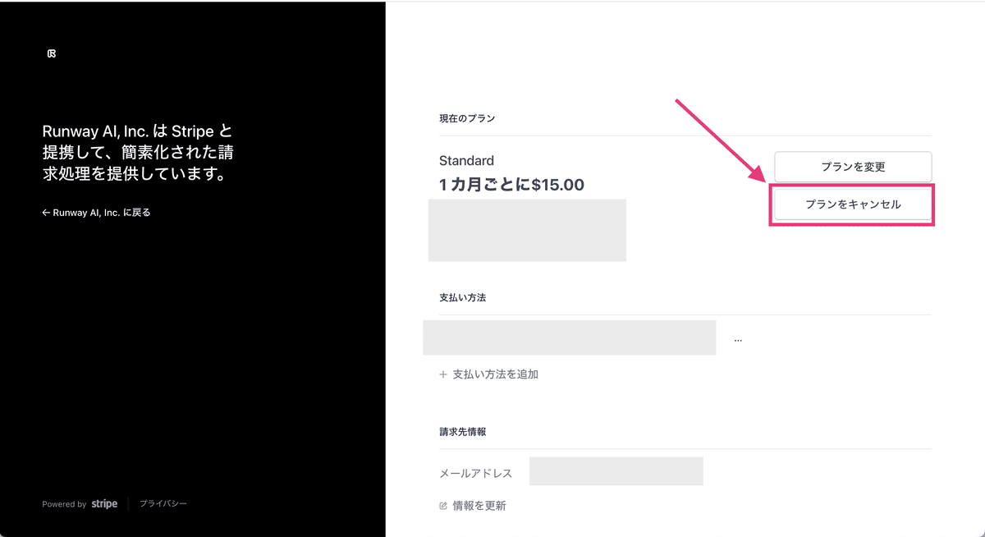Click the back arrow before Runway AI, Inc.
The width and height of the screenshot is (985, 537).
(x=46, y=213)
